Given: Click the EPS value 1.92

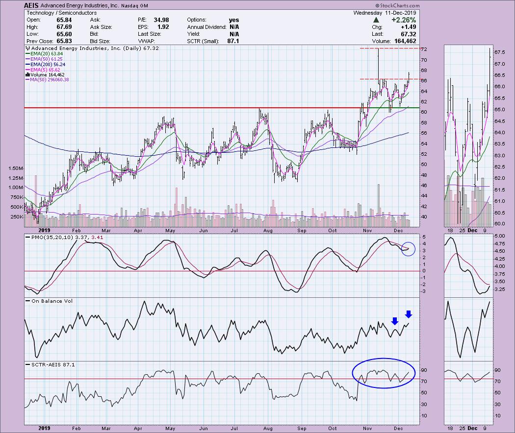Looking at the screenshot, I should click(x=163, y=27).
